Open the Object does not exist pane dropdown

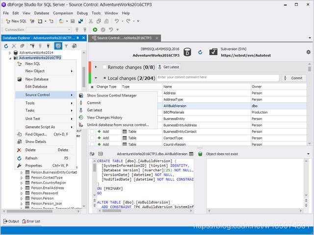[308, 154]
